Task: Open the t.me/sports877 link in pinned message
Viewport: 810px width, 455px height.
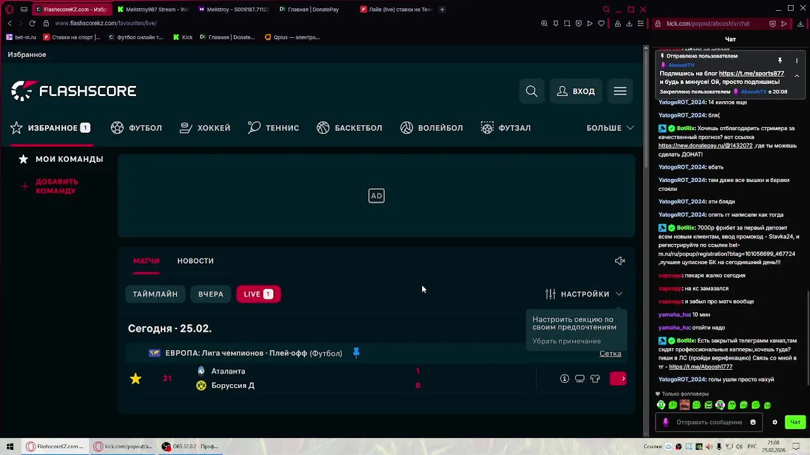Action: (x=751, y=73)
